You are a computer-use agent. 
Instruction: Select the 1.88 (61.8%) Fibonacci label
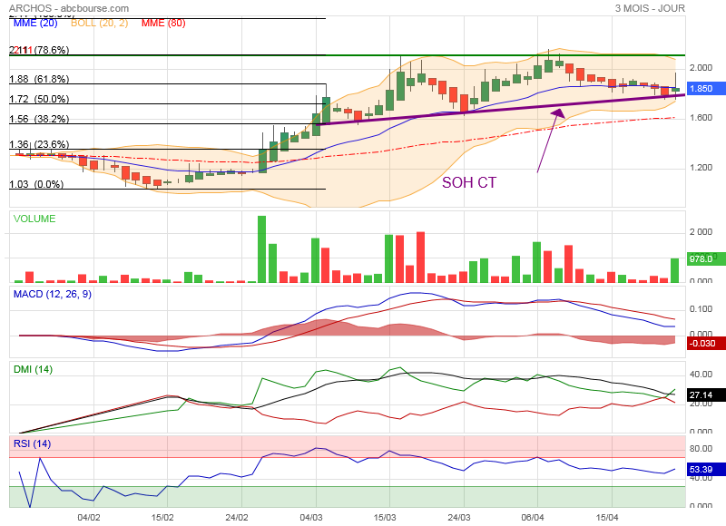tap(39, 79)
